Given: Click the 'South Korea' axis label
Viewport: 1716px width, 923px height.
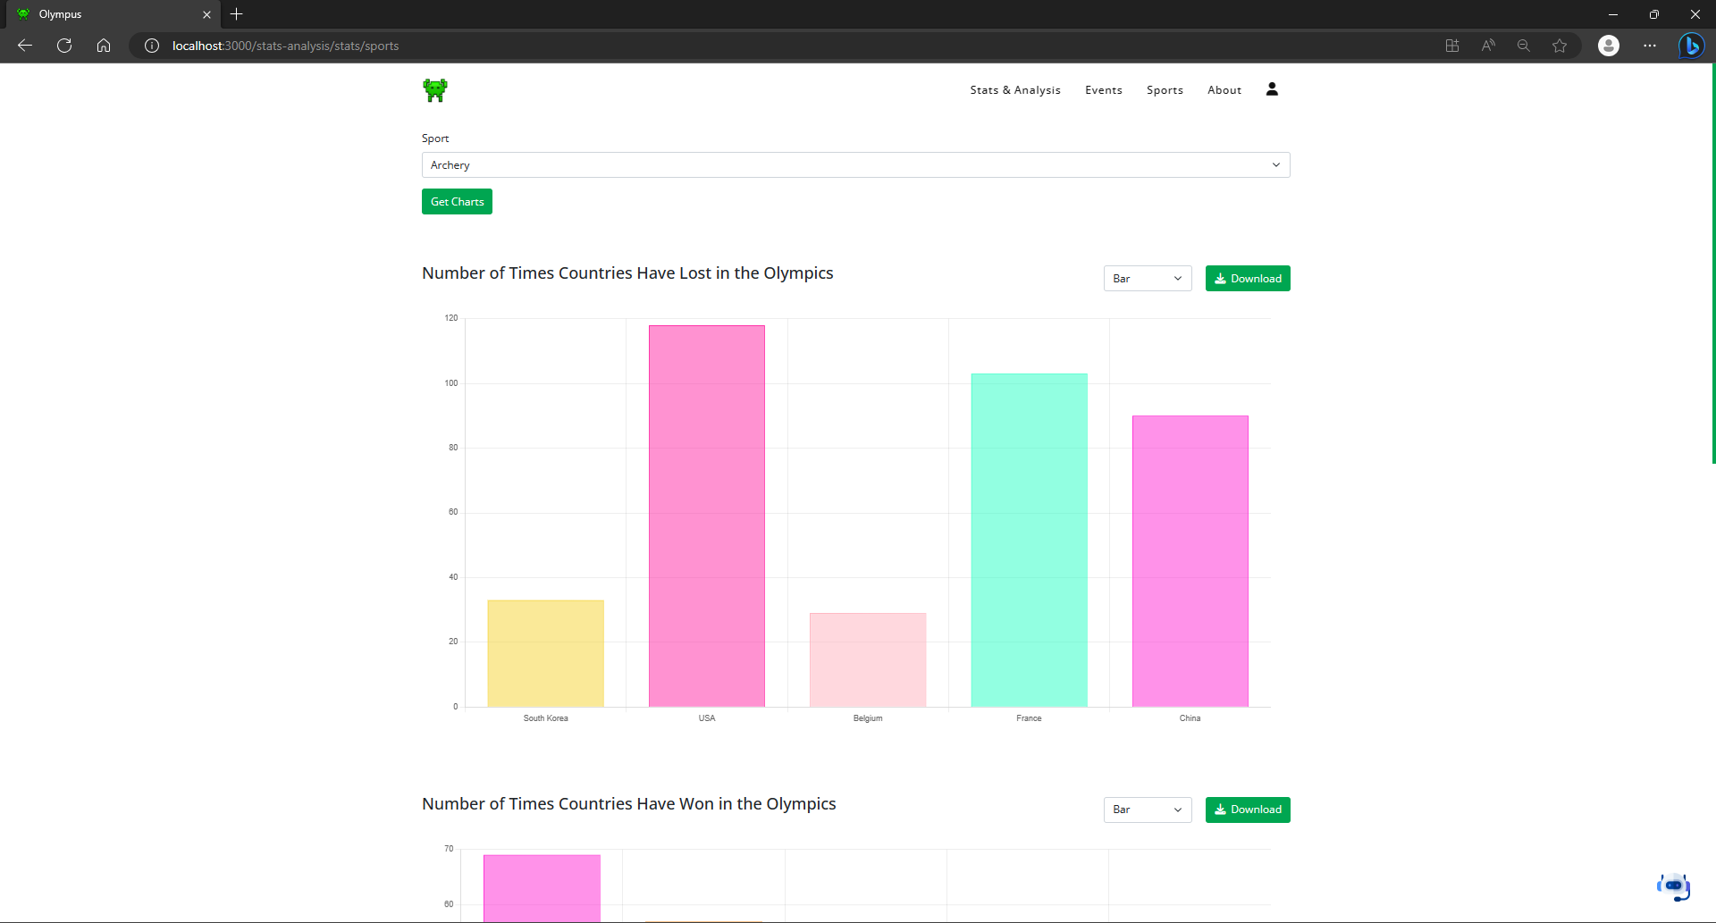Looking at the screenshot, I should point(546,718).
